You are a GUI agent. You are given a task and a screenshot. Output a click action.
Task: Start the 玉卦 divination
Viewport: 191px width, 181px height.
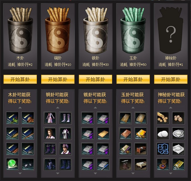(x=133, y=79)
